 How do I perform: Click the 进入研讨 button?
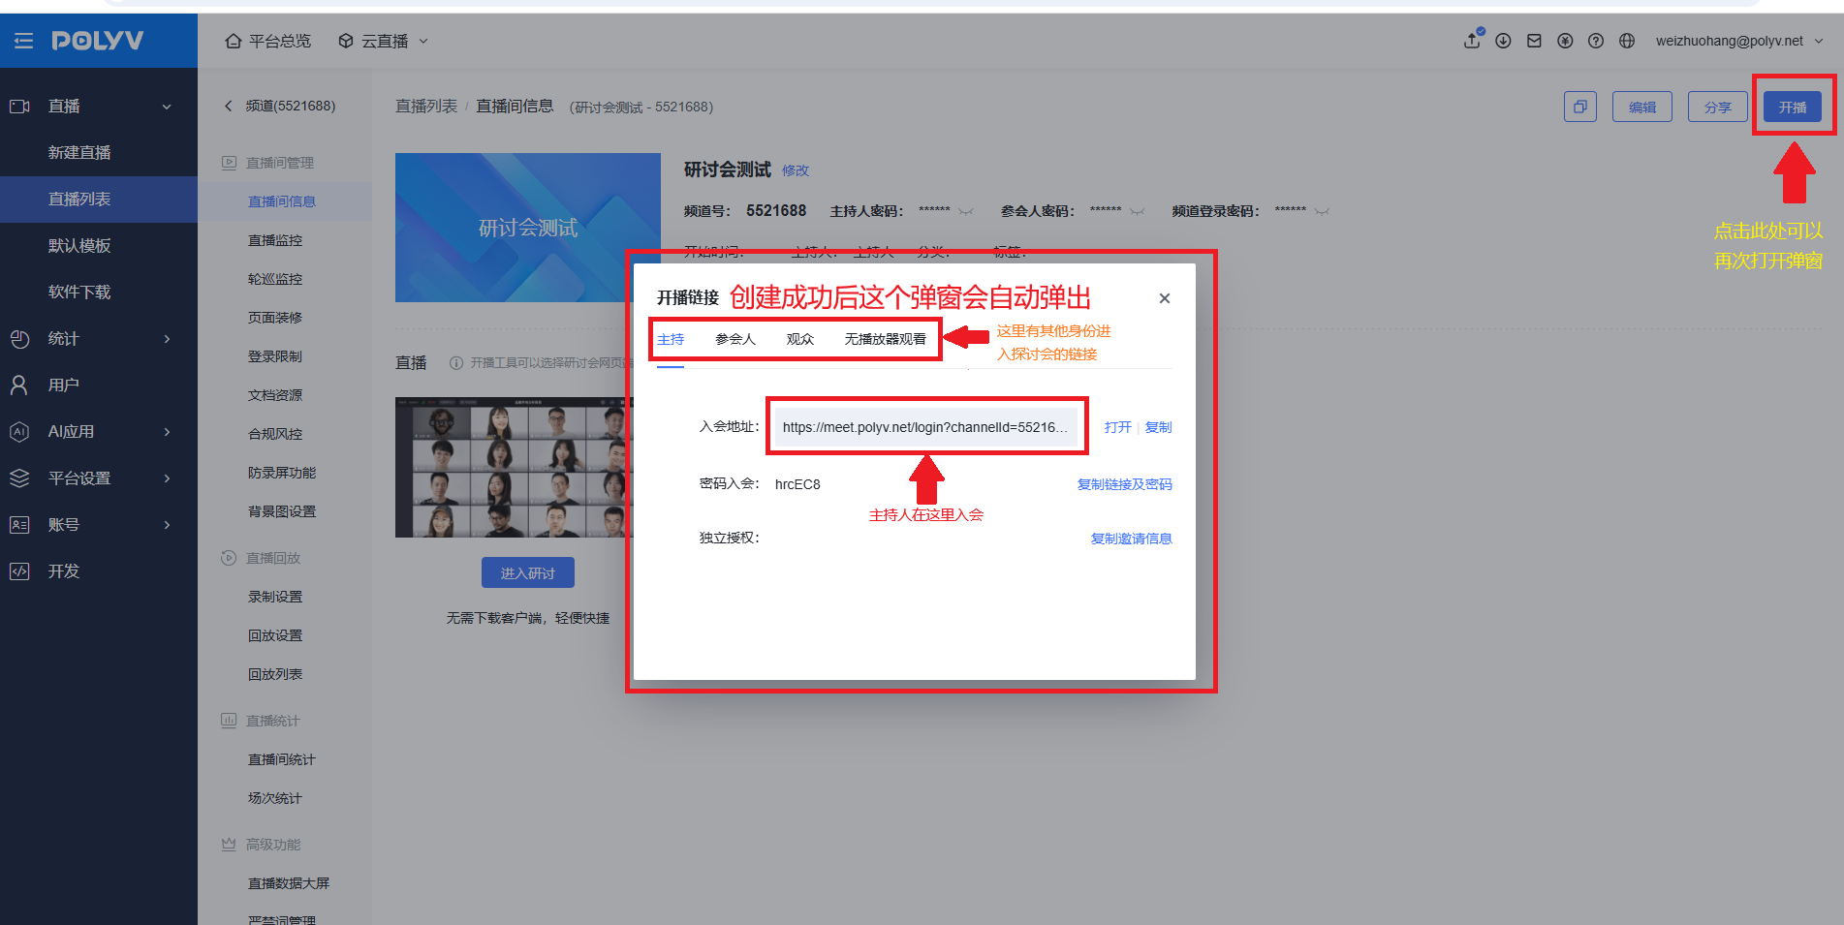pyautogui.click(x=528, y=572)
